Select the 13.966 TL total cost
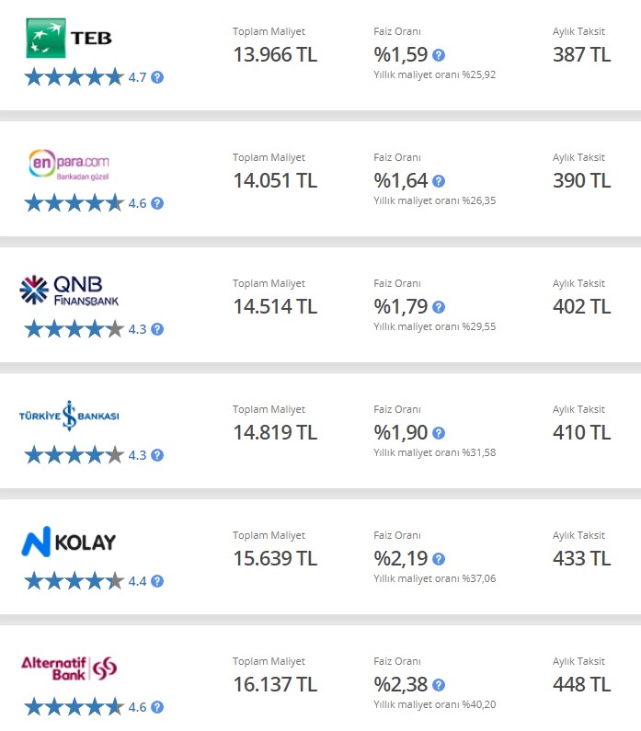Image resolution: width=641 pixels, height=731 pixels. [275, 55]
